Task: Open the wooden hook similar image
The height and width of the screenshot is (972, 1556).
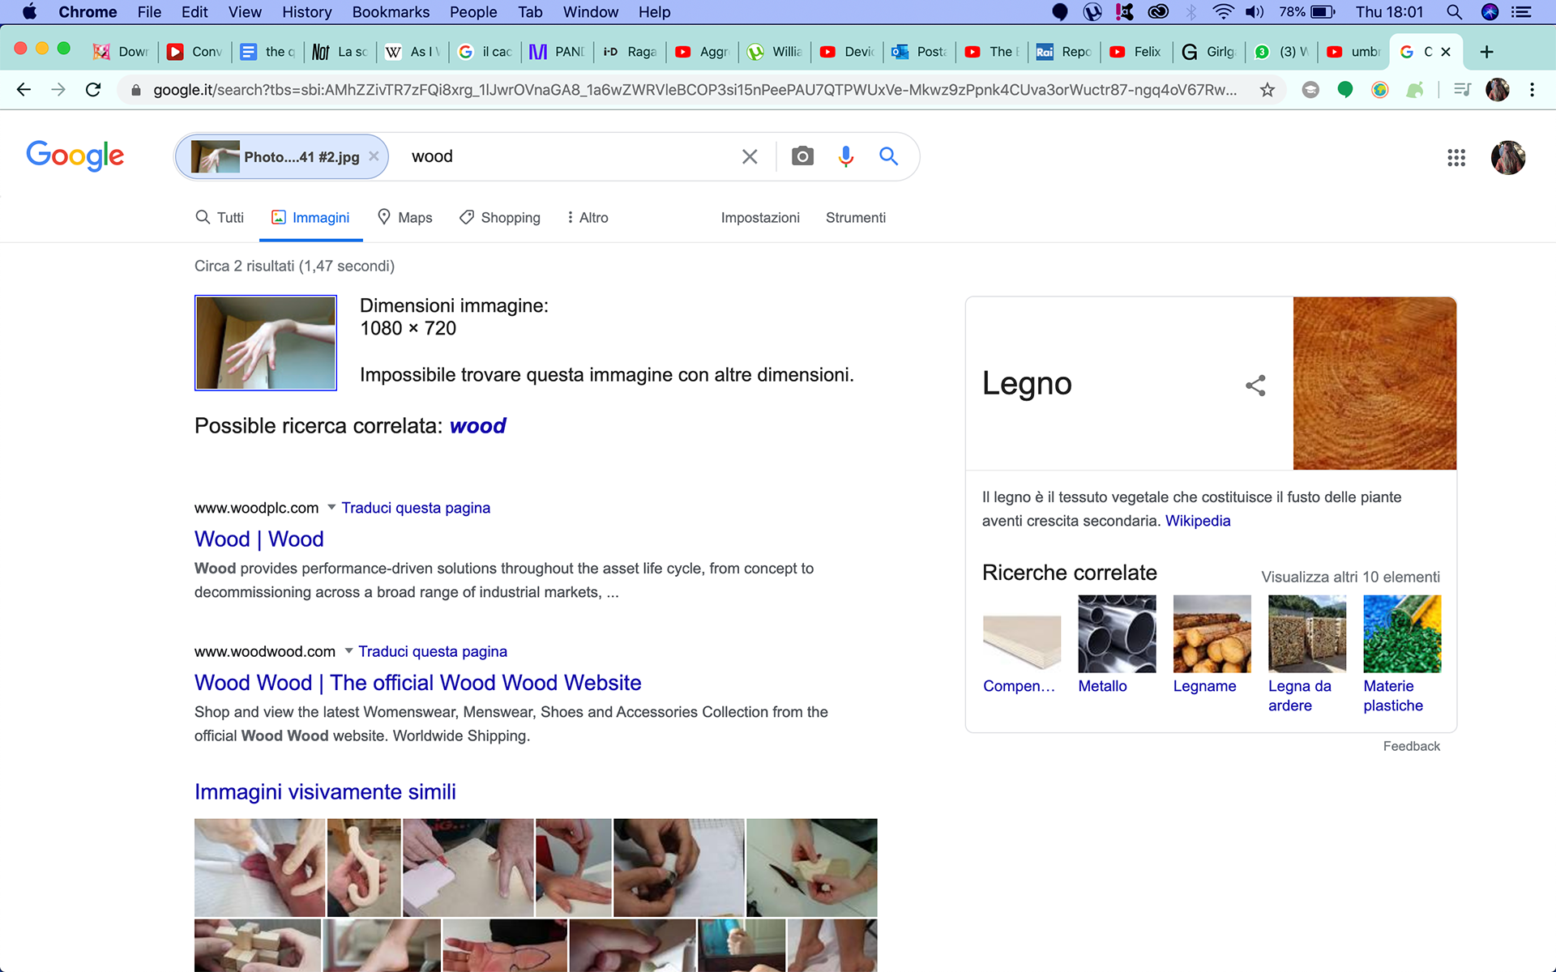Action: (x=364, y=868)
